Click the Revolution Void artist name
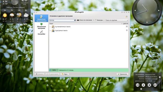Screen dimensions: 163x92 click(x=150, y=75)
